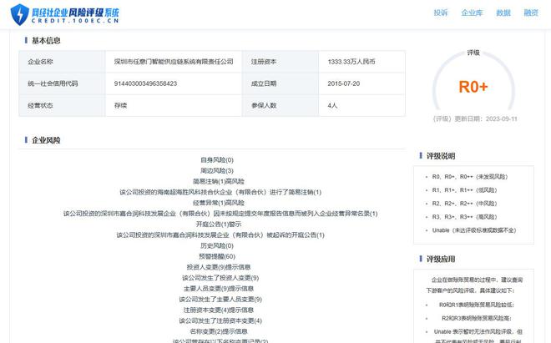Click the 经营状态 label cell
551x343 pixels.
[62, 105]
